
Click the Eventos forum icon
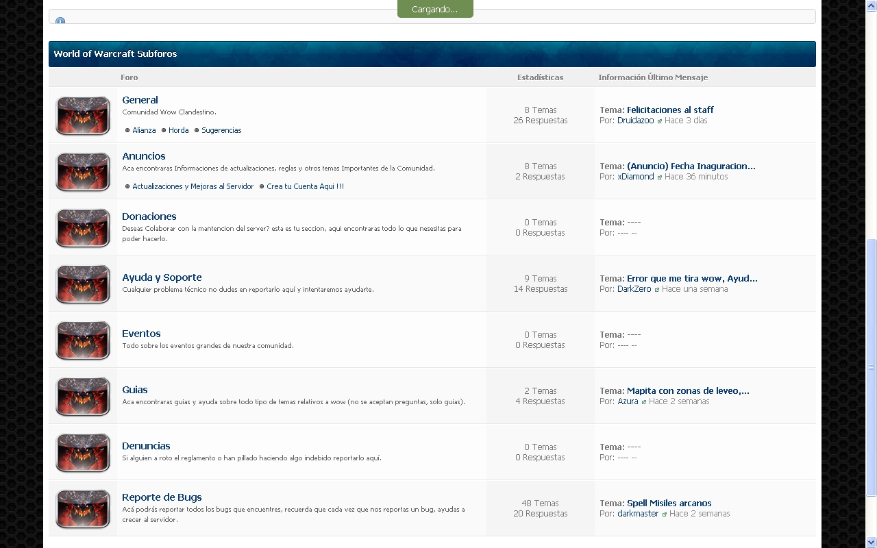coord(83,340)
